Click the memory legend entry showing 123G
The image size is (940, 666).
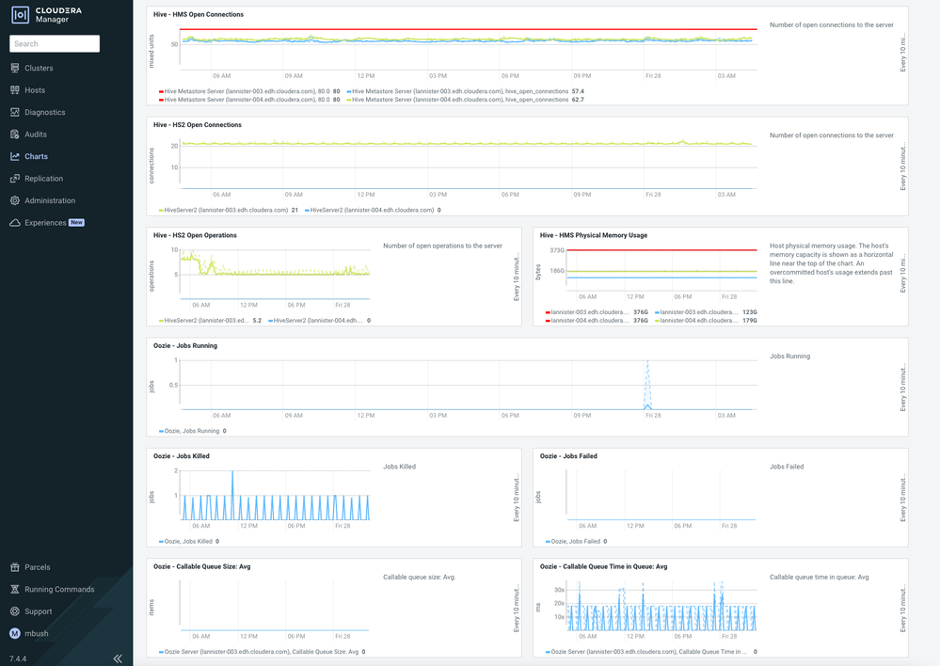pos(706,311)
